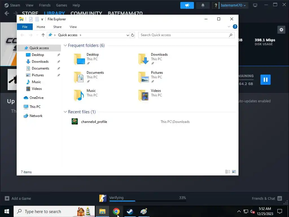Click the New folder quick access toolbar icon
This screenshot has height=217, width=289.
pyautogui.click(x=37, y=19)
